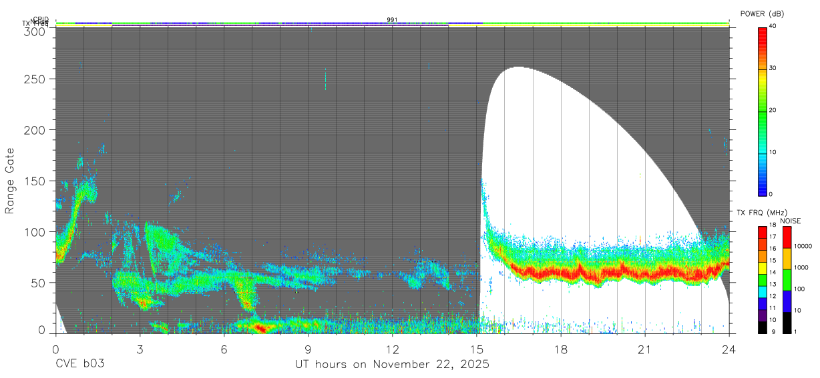Click the 200 tick on Range Gate axis
This screenshot has width=820, height=378.
pyautogui.click(x=33, y=129)
